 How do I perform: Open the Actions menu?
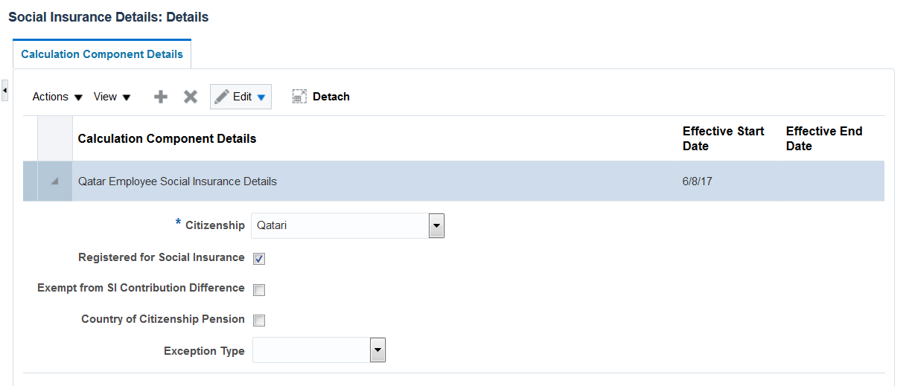pyautogui.click(x=57, y=97)
